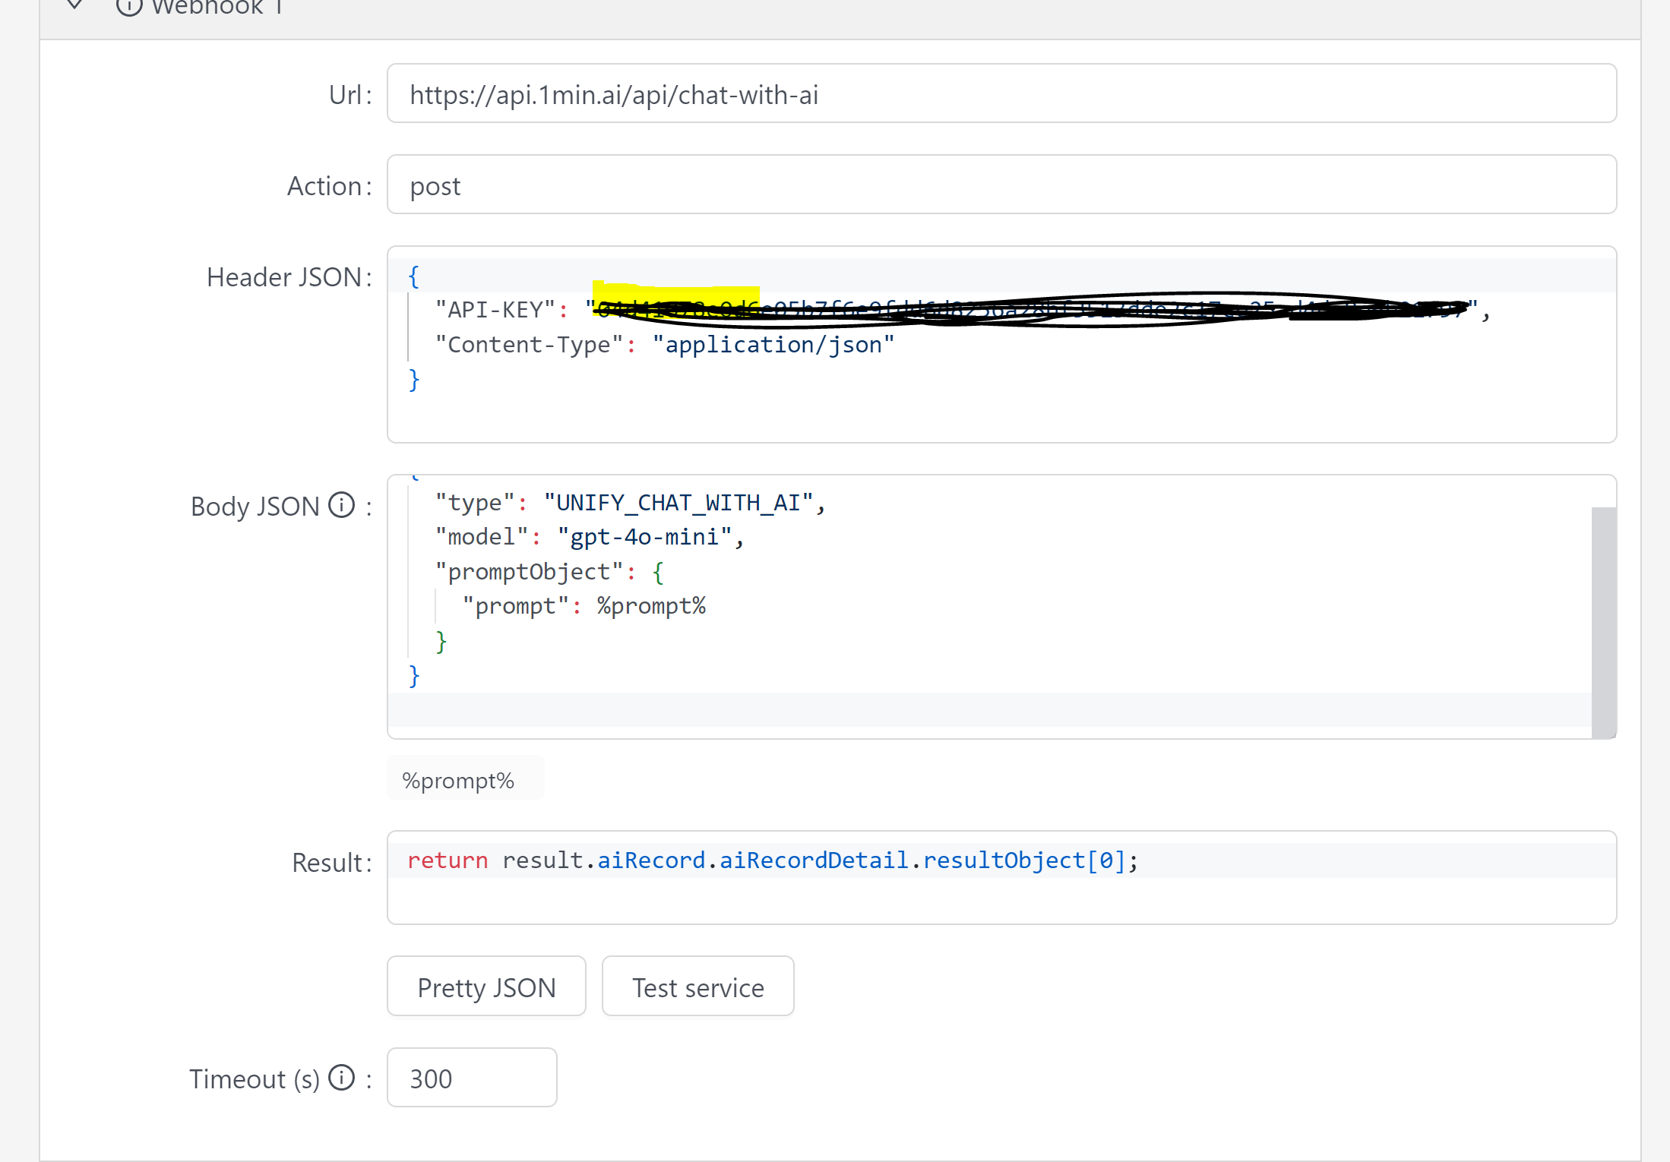Click the info icon beside Webhook 1 title
This screenshot has width=1670, height=1162.
[x=129, y=7]
